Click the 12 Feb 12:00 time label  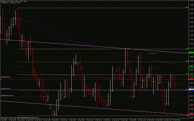point(168,120)
